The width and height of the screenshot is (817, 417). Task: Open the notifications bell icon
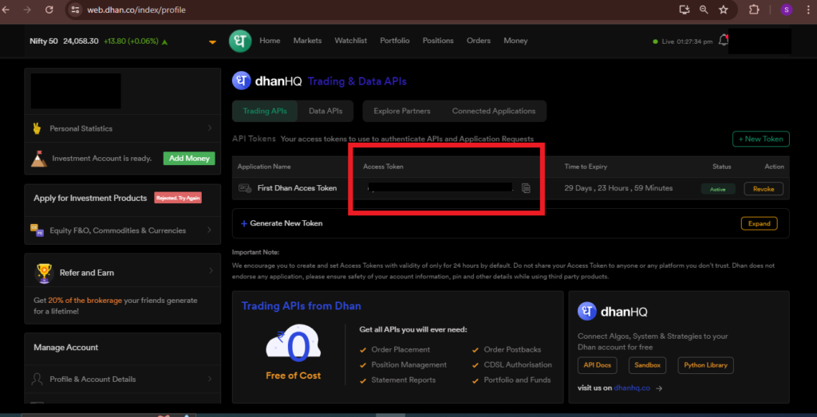(723, 40)
